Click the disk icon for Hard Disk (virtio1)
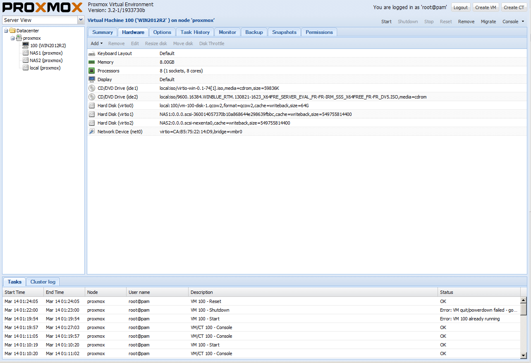531x363 pixels. coord(92,114)
